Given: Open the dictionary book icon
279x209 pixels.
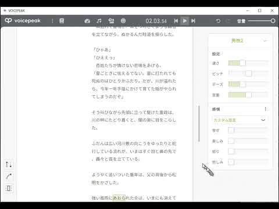Looking at the screenshot, I should [x=62, y=21].
